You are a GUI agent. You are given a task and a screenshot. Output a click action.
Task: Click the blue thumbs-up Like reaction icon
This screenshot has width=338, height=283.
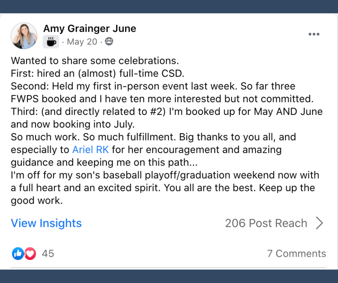coord(18,254)
